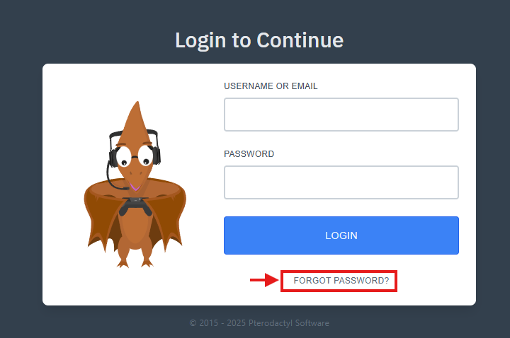Click the pterodactyl's pink beak mouth
Image resolution: width=510 pixels, height=338 pixels.
(x=135, y=187)
